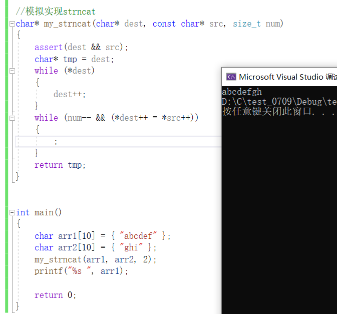Click the size_t num parameter
337x314 pixels.
click(x=256, y=24)
